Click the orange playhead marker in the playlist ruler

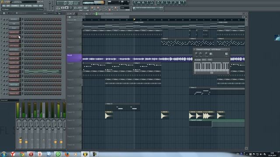[134, 20]
